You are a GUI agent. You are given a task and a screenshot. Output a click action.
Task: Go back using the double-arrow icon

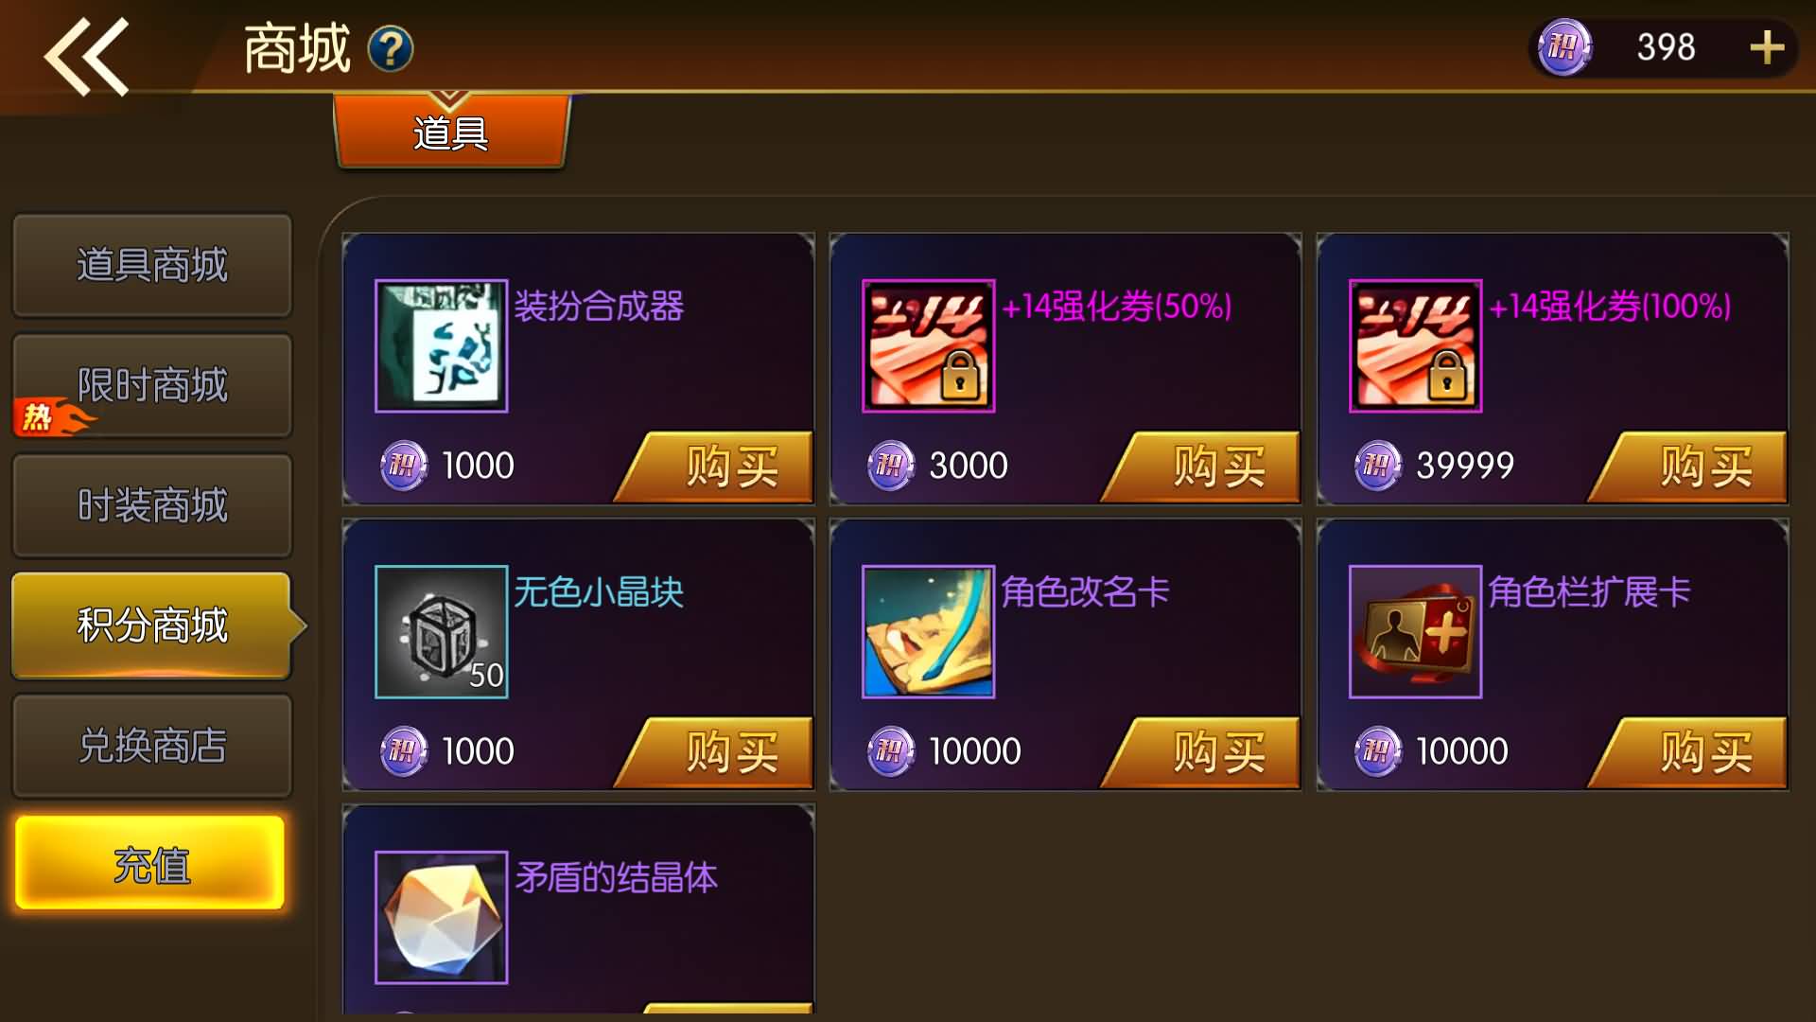tap(86, 57)
